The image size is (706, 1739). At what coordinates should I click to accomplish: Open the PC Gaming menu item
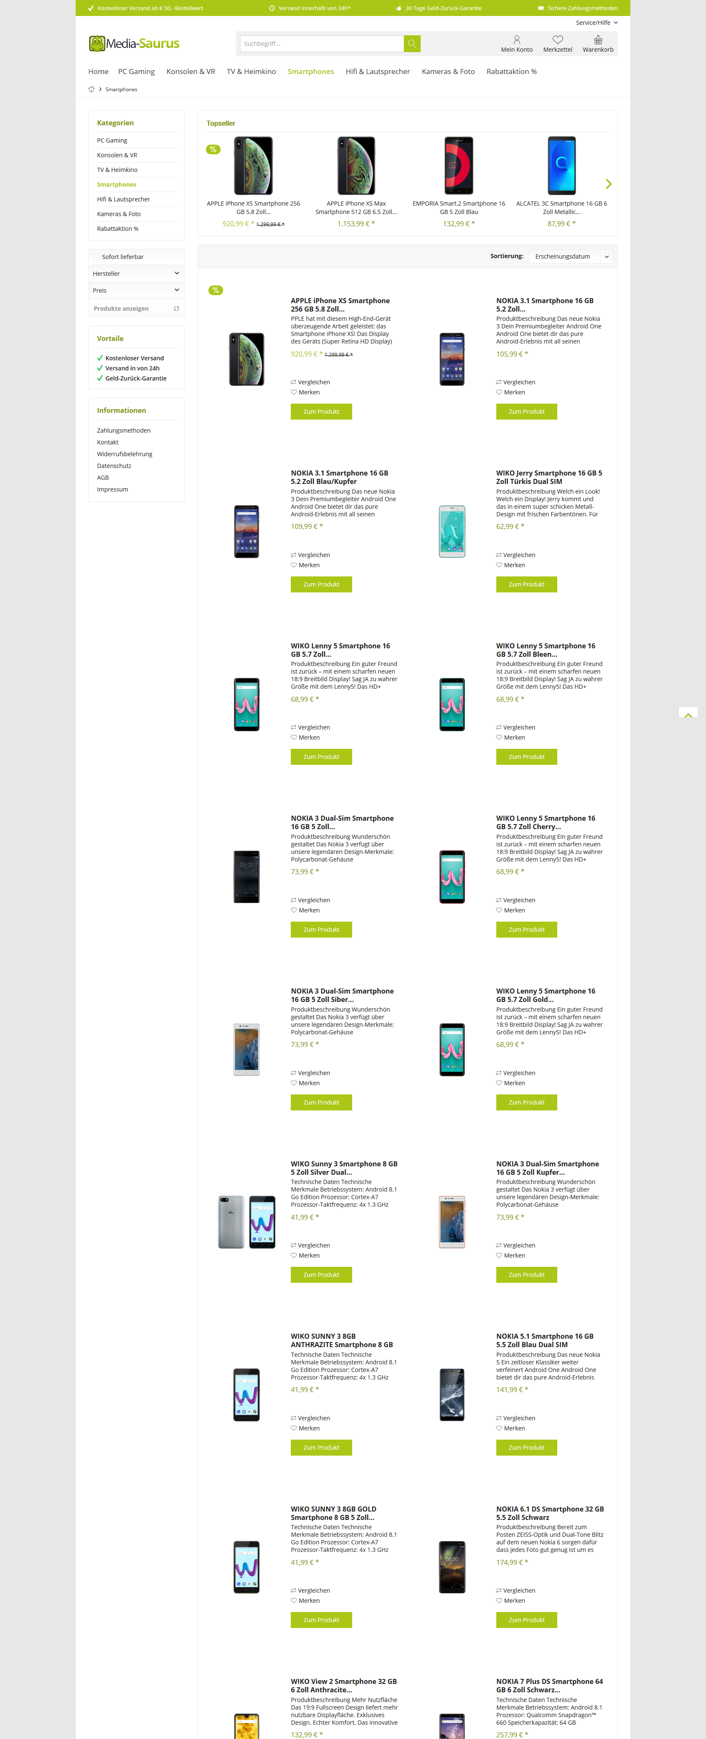136,71
